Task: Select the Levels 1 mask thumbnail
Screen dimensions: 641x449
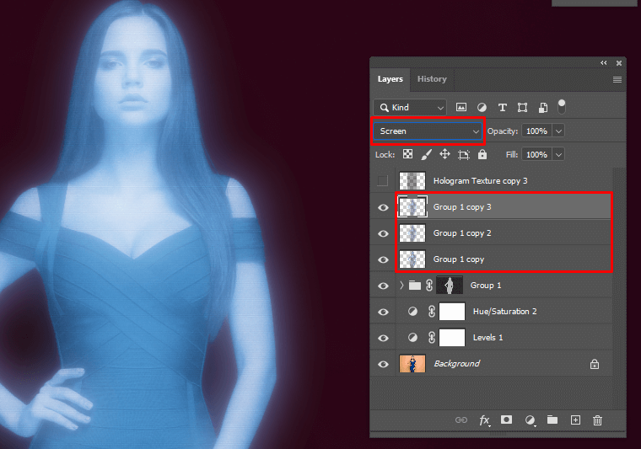Action: pos(452,338)
